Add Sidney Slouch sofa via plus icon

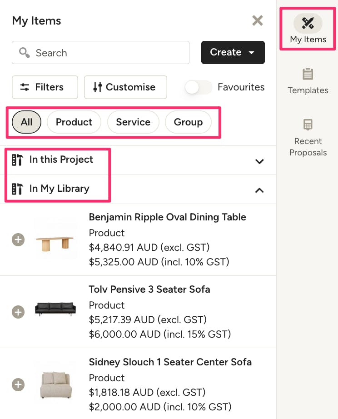coord(18,385)
